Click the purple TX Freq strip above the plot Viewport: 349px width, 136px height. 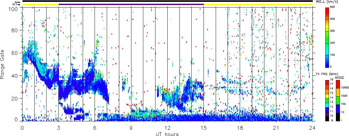[x=131, y=4]
